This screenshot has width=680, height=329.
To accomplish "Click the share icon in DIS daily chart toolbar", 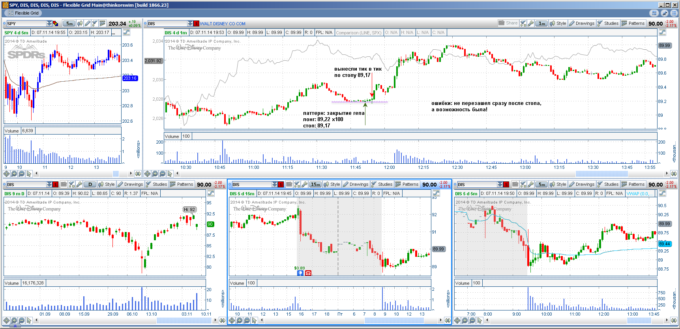I will tap(64, 184).
